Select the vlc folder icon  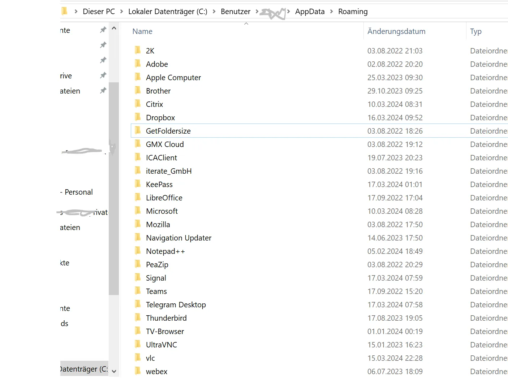(138, 358)
